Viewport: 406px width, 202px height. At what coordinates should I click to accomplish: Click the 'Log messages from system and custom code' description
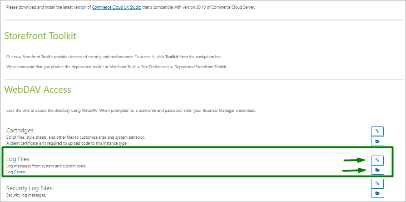click(46, 166)
